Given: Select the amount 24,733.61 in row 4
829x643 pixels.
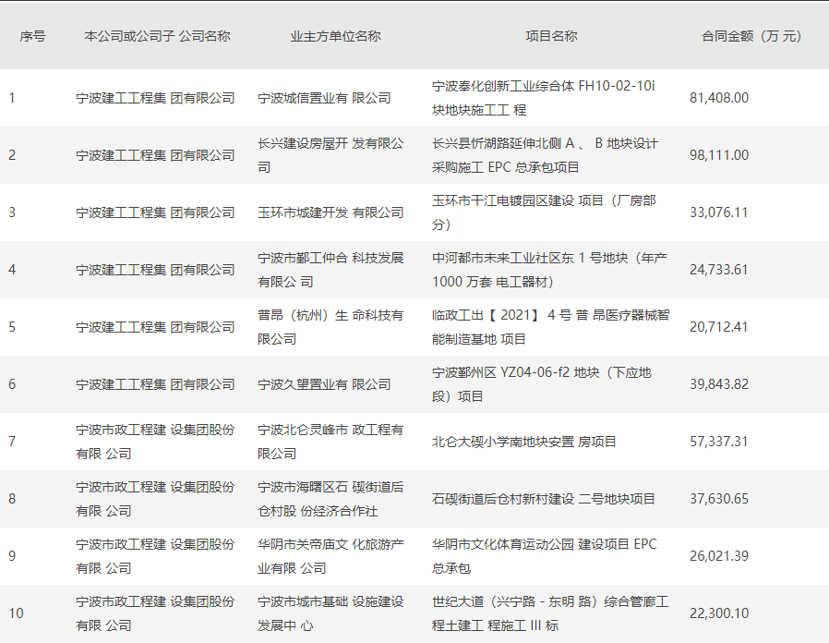Looking at the screenshot, I should pos(719,269).
